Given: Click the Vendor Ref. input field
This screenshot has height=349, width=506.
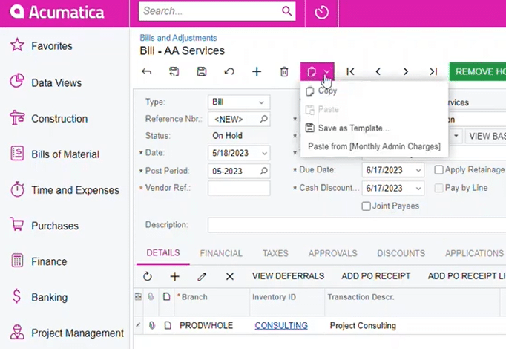Looking at the screenshot, I should tap(239, 188).
